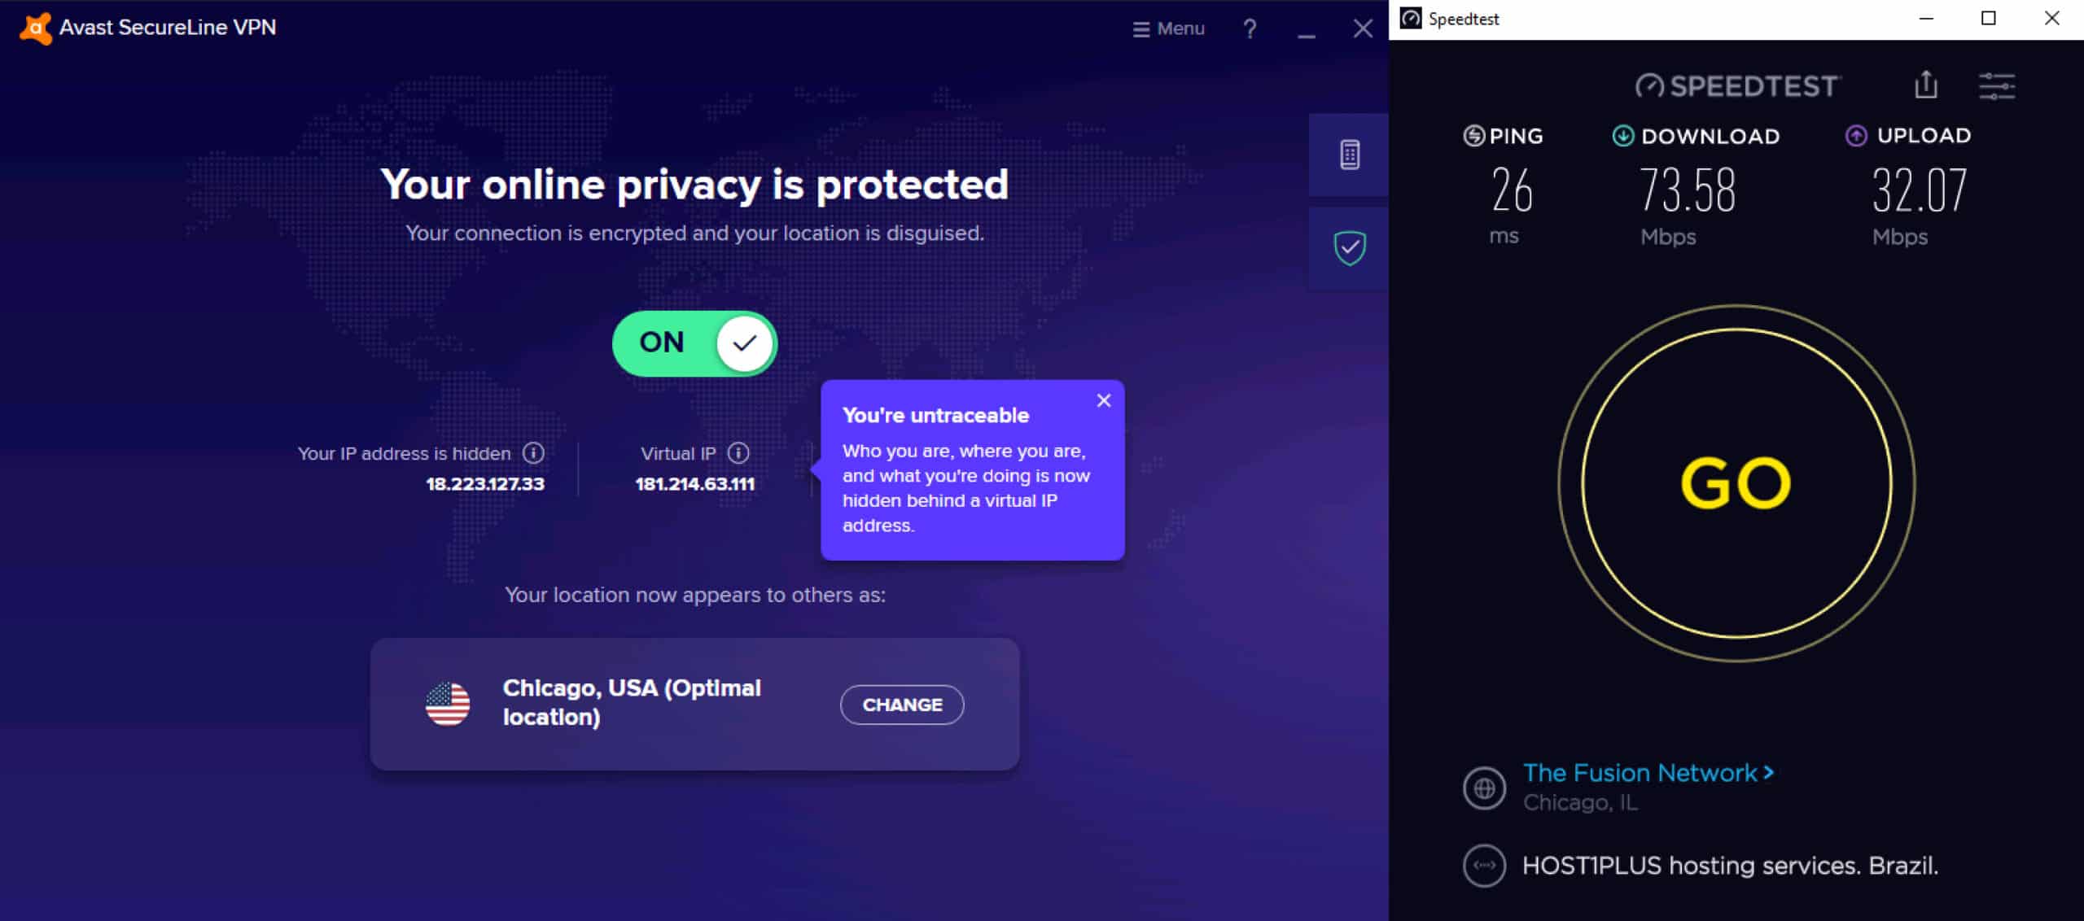Click the Avast SecureLine VPN logo

(x=35, y=28)
